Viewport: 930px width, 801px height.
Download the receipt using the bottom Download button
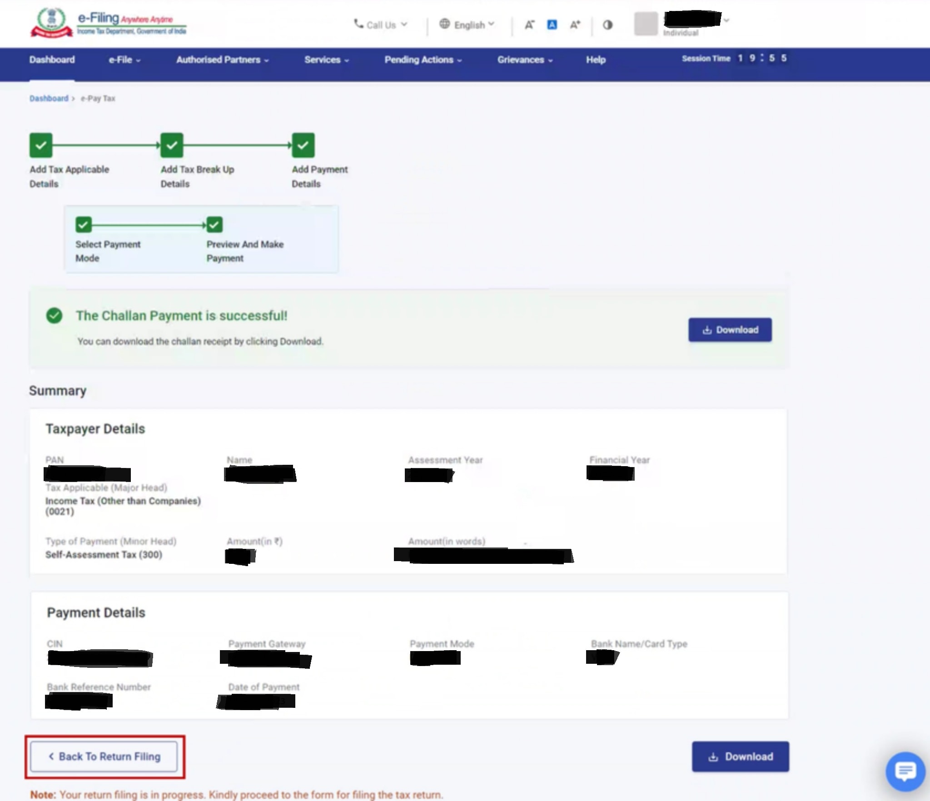pos(740,756)
